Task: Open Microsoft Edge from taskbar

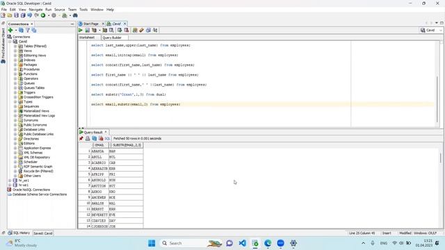Action: pyautogui.click(x=268, y=243)
